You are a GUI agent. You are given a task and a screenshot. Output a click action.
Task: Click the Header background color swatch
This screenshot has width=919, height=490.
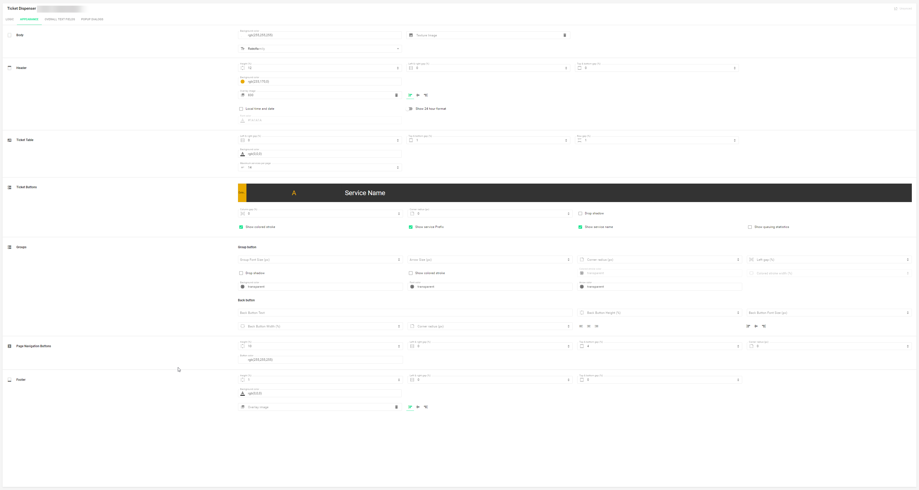[243, 82]
